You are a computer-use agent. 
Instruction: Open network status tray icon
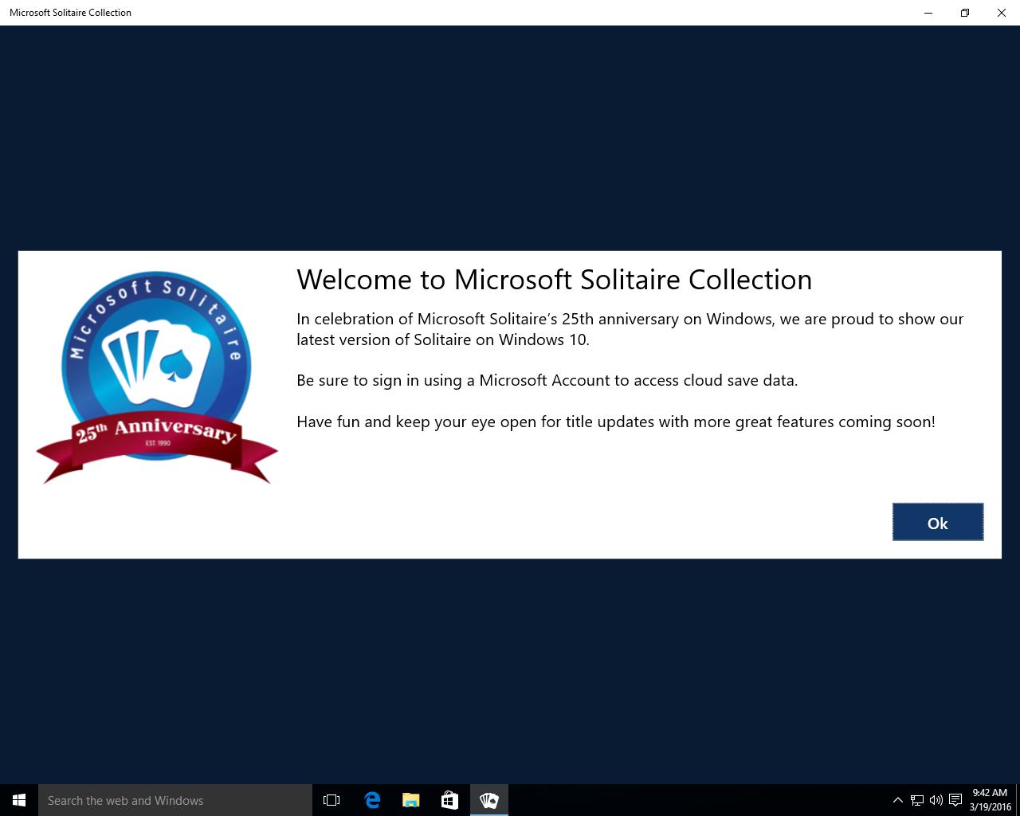coord(917,800)
